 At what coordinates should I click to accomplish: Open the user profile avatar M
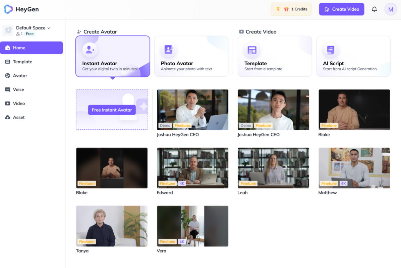click(390, 9)
